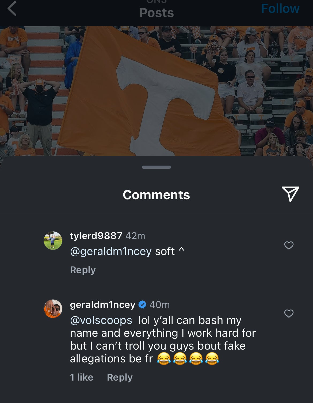Tap the Comments panel heading
Screen dimensions: 313x403
click(156, 195)
